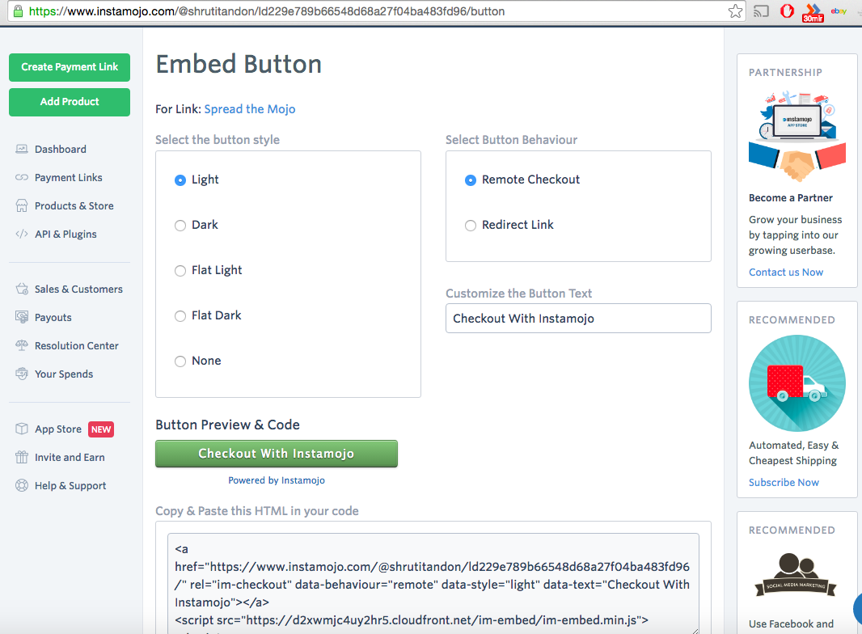Click the Invite and Earn gift icon
Image resolution: width=862 pixels, height=634 pixels.
(22, 457)
